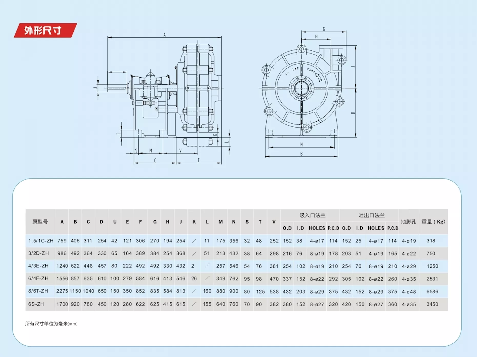Select the 3/2D-ZH model row label

[38, 253]
